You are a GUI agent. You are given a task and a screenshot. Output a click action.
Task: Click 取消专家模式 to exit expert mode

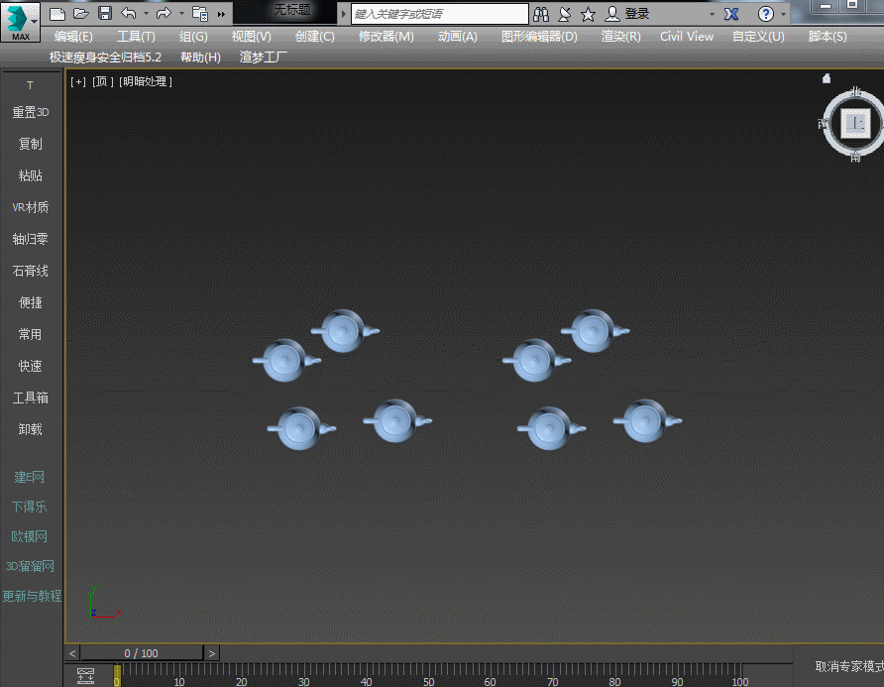click(x=847, y=667)
